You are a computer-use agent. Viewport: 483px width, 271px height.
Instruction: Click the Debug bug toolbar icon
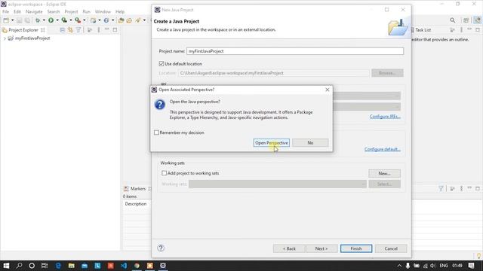point(37,20)
